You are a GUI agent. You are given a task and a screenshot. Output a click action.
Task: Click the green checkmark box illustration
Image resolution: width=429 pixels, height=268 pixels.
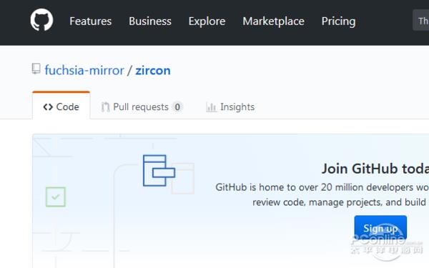tap(56, 197)
